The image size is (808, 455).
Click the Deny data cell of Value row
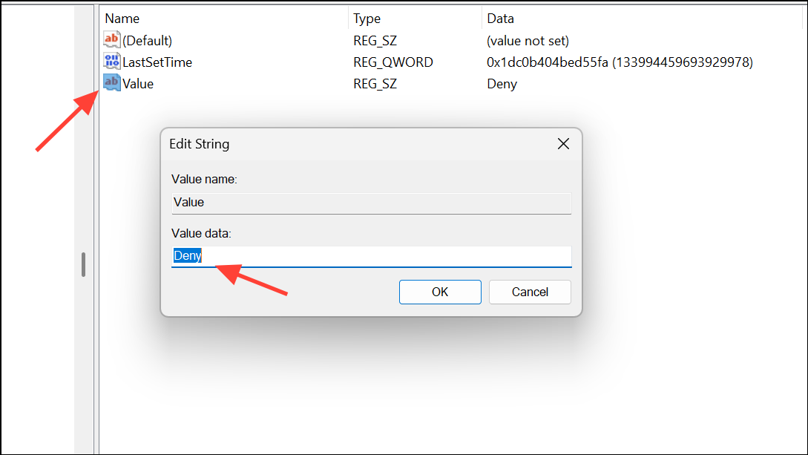coord(502,84)
